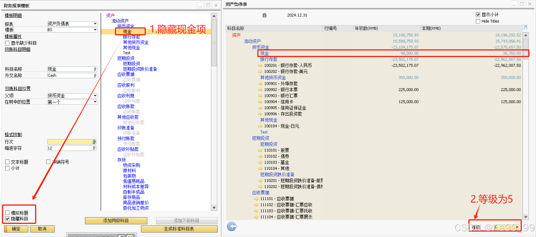Click link arrow beside 111101 应收票据
This screenshot has height=237, width=536.
point(256,199)
